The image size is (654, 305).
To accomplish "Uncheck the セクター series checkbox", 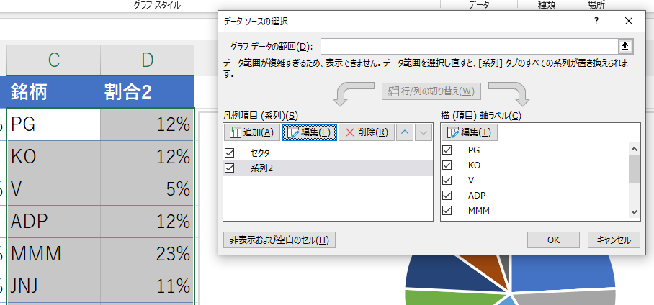I will (x=229, y=153).
